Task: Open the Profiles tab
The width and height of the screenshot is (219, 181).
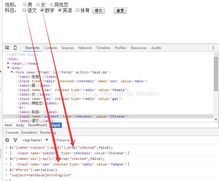Action: (120, 48)
